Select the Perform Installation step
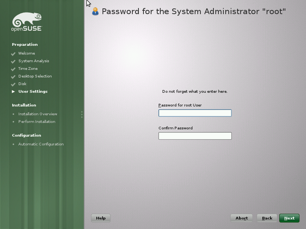 tap(37, 121)
